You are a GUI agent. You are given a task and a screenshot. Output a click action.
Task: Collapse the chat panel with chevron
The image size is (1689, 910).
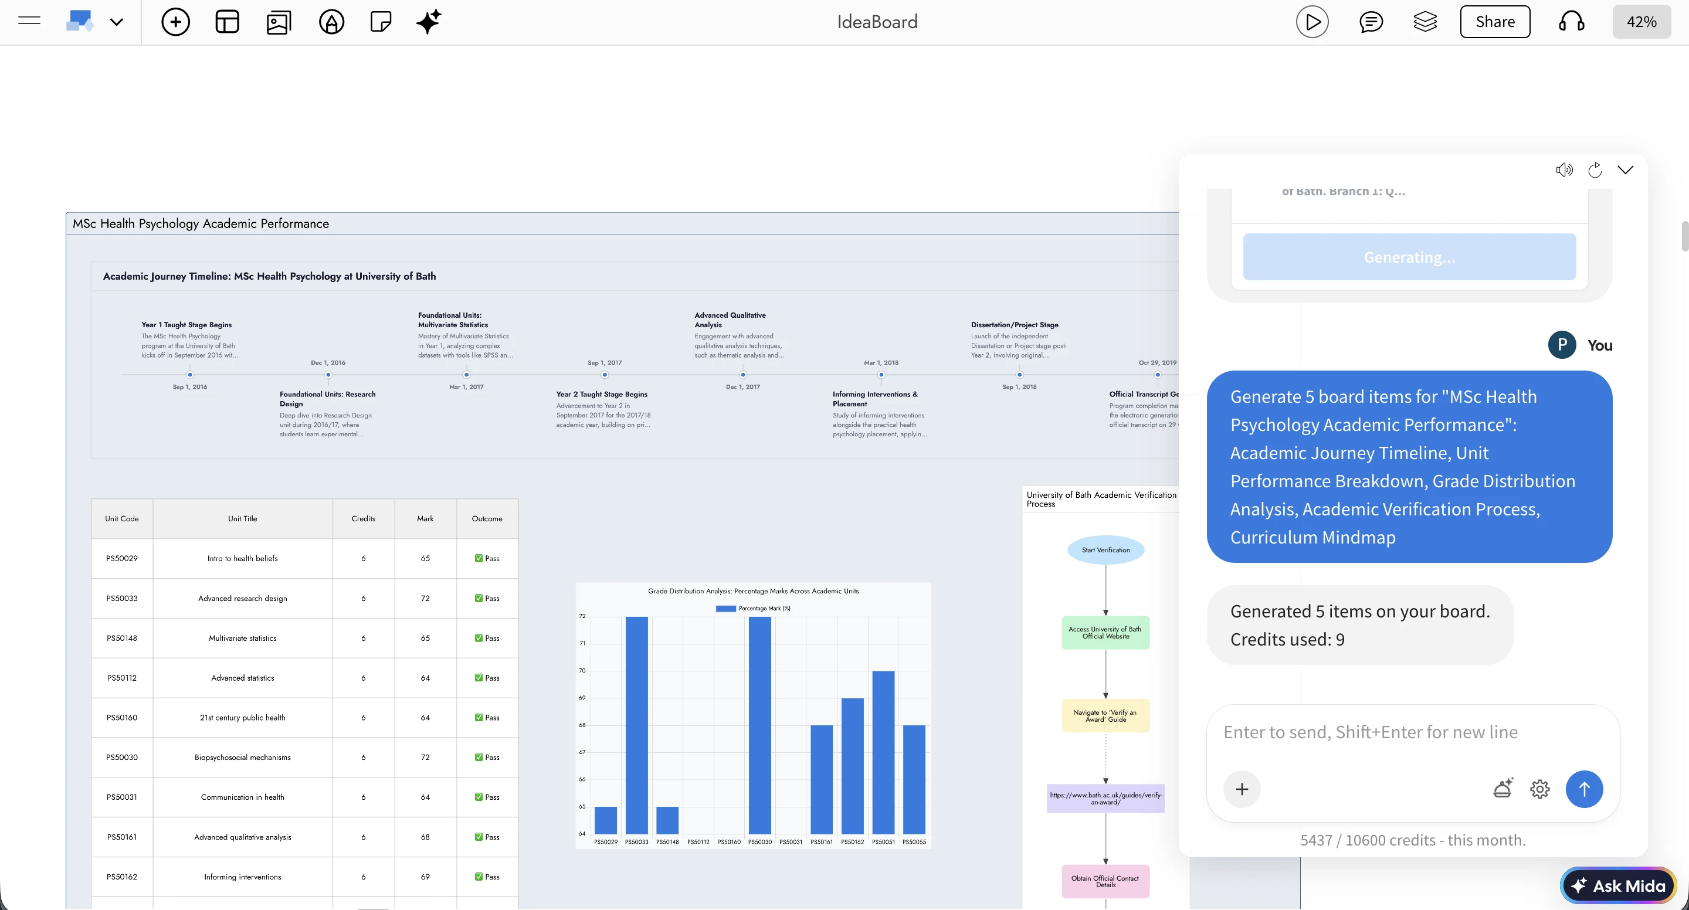[x=1626, y=170]
